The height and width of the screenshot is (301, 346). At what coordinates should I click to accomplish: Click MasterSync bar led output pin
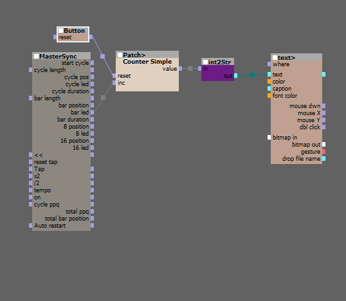tap(92, 113)
